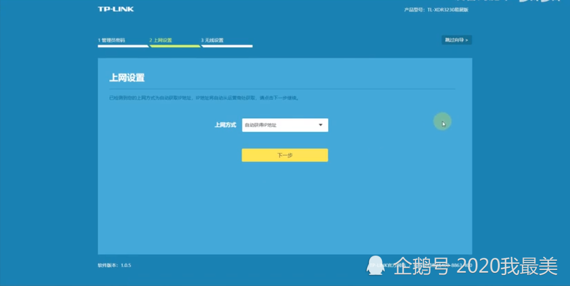
Task: Click the TP-LINK logo
Action: point(115,9)
